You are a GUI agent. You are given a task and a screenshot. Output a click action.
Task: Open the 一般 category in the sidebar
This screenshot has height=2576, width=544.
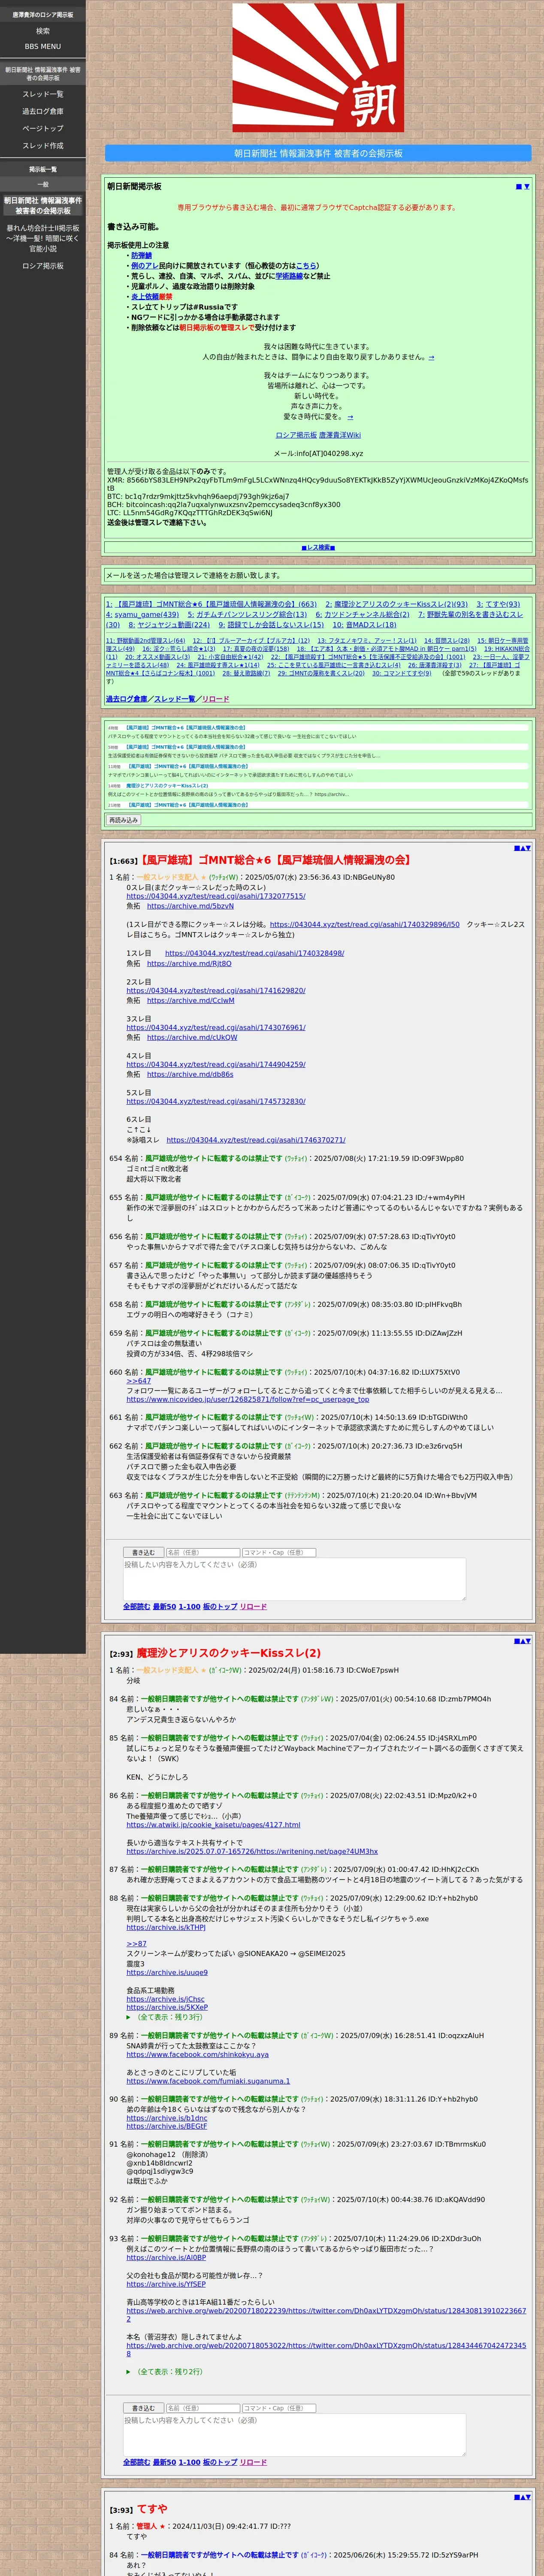43,184
